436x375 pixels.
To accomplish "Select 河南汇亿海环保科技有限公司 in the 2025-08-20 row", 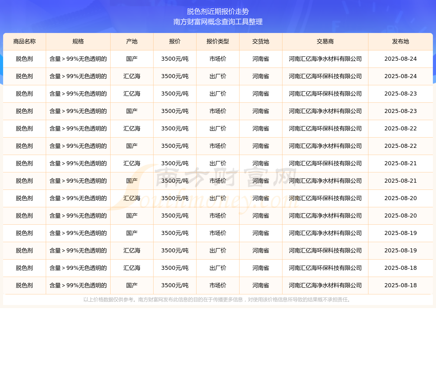I will point(325,198).
